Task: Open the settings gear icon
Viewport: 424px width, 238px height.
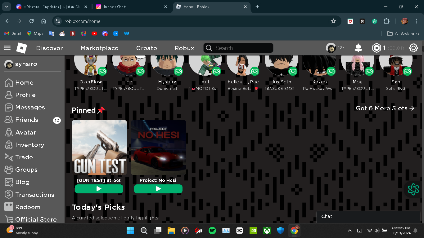Action: [413, 48]
